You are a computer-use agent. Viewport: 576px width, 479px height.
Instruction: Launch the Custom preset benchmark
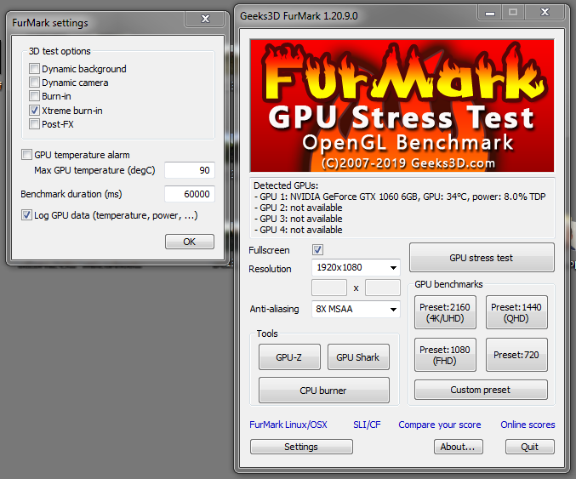pyautogui.click(x=481, y=390)
